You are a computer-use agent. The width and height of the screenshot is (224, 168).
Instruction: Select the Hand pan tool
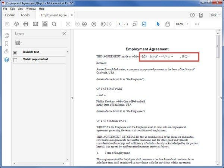(167, 24)
